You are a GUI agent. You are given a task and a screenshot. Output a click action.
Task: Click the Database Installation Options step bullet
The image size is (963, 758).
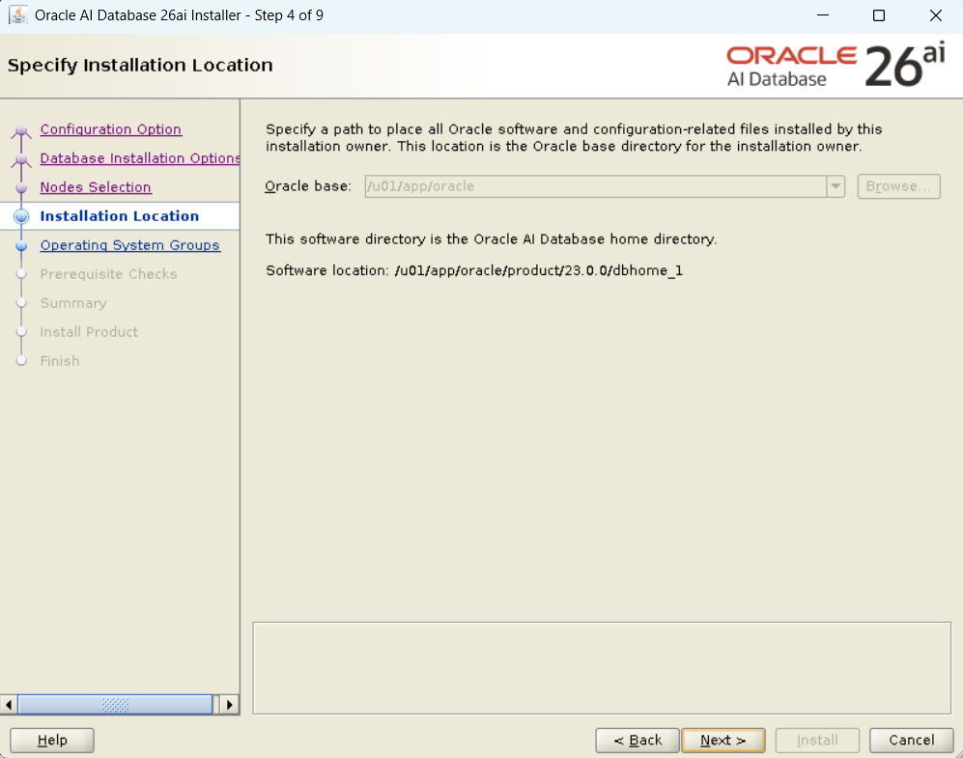tap(21, 160)
